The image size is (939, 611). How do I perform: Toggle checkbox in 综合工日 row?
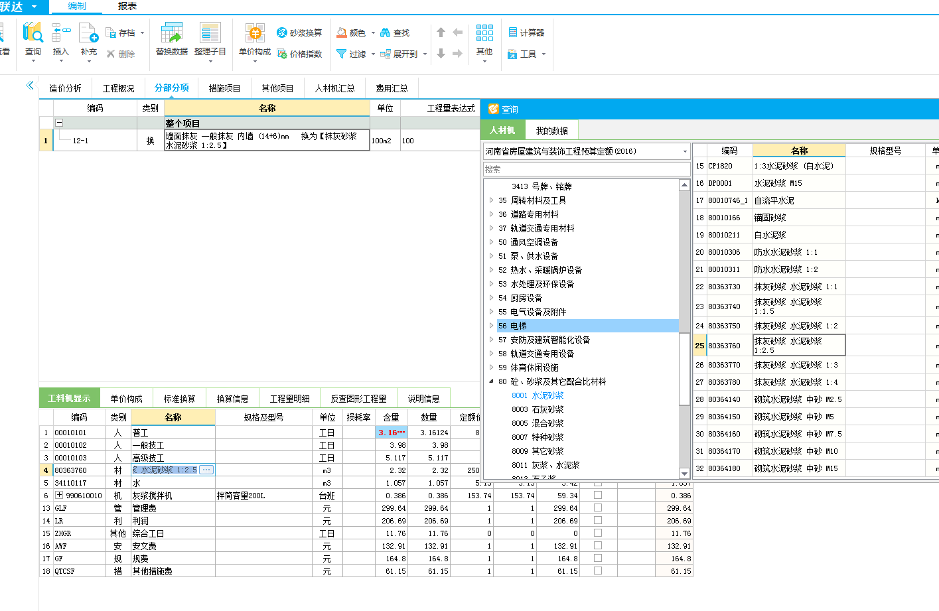[x=598, y=533]
